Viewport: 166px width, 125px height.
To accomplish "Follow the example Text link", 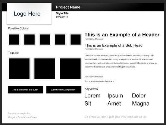I will tap(99, 81).
